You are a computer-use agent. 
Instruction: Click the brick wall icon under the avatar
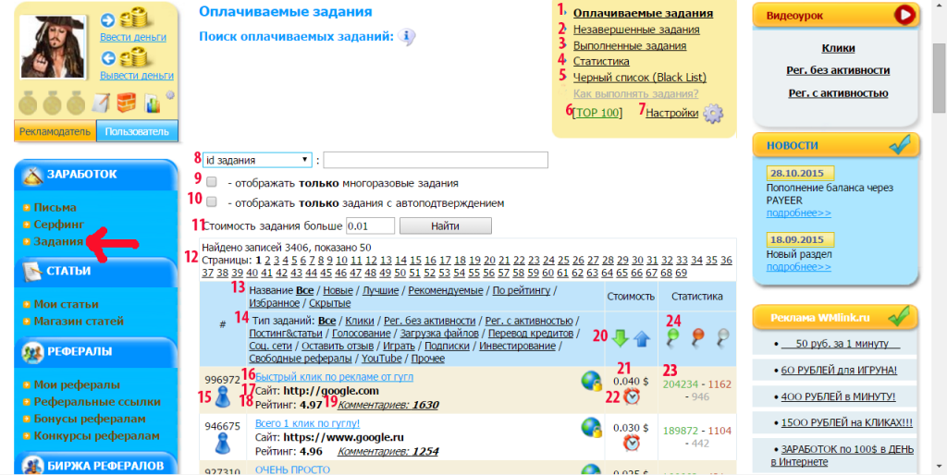pos(126,104)
